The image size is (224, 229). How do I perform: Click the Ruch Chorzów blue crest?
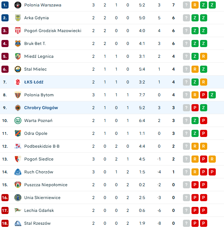18,172
